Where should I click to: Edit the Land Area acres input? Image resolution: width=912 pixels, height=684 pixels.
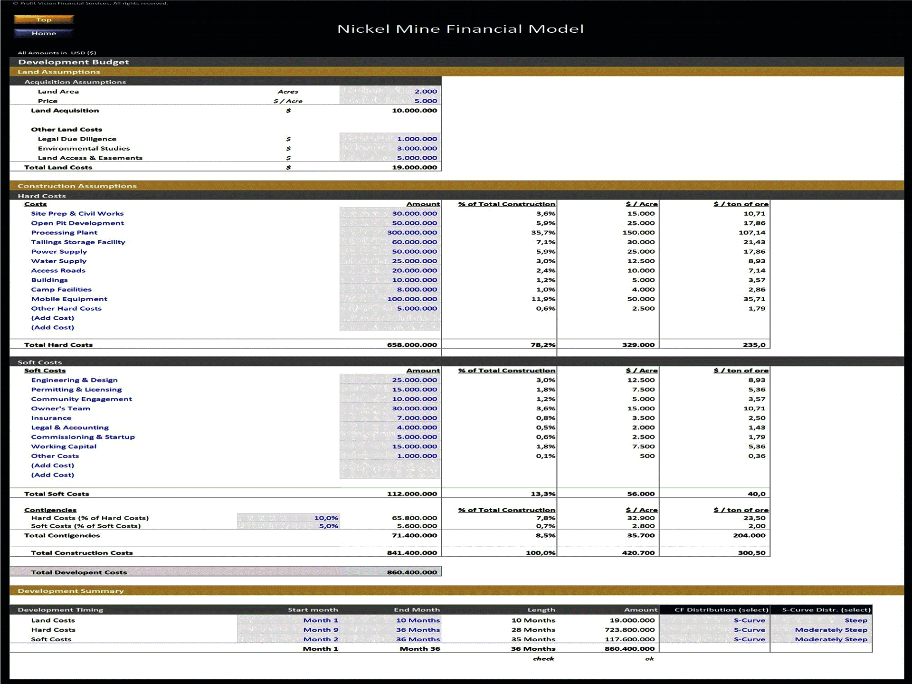390,92
